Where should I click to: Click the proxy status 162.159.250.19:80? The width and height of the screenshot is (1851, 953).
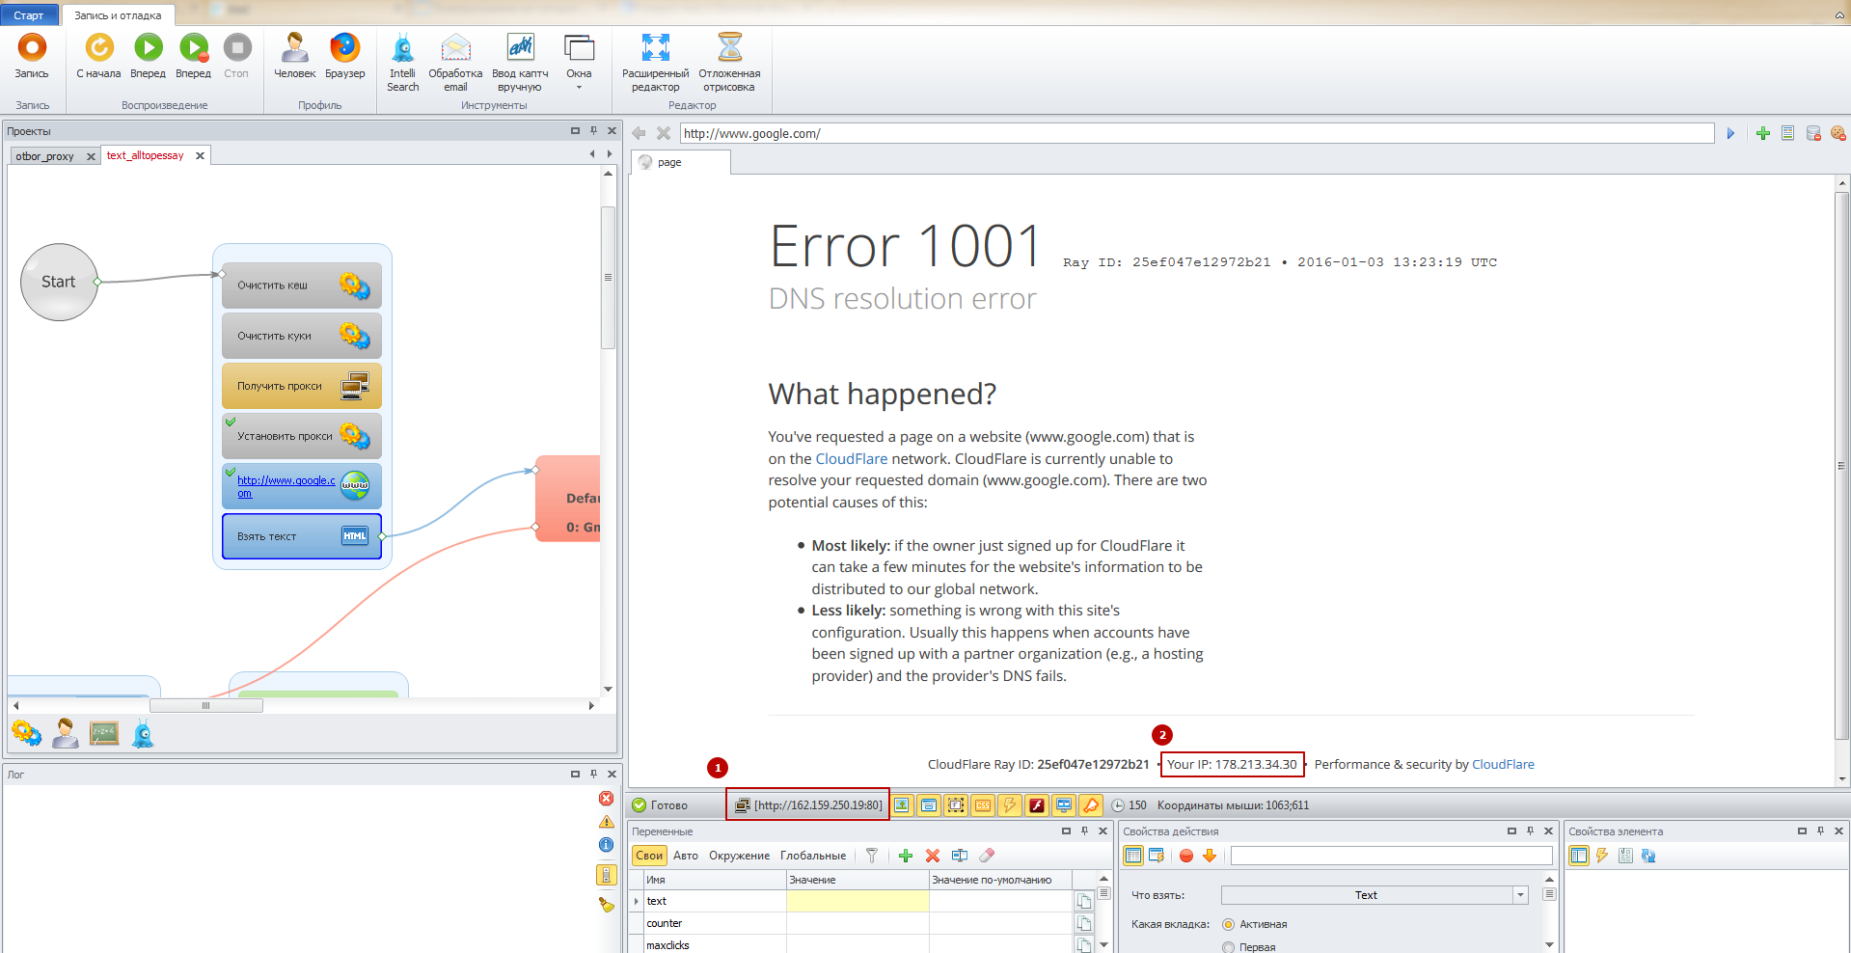(809, 805)
